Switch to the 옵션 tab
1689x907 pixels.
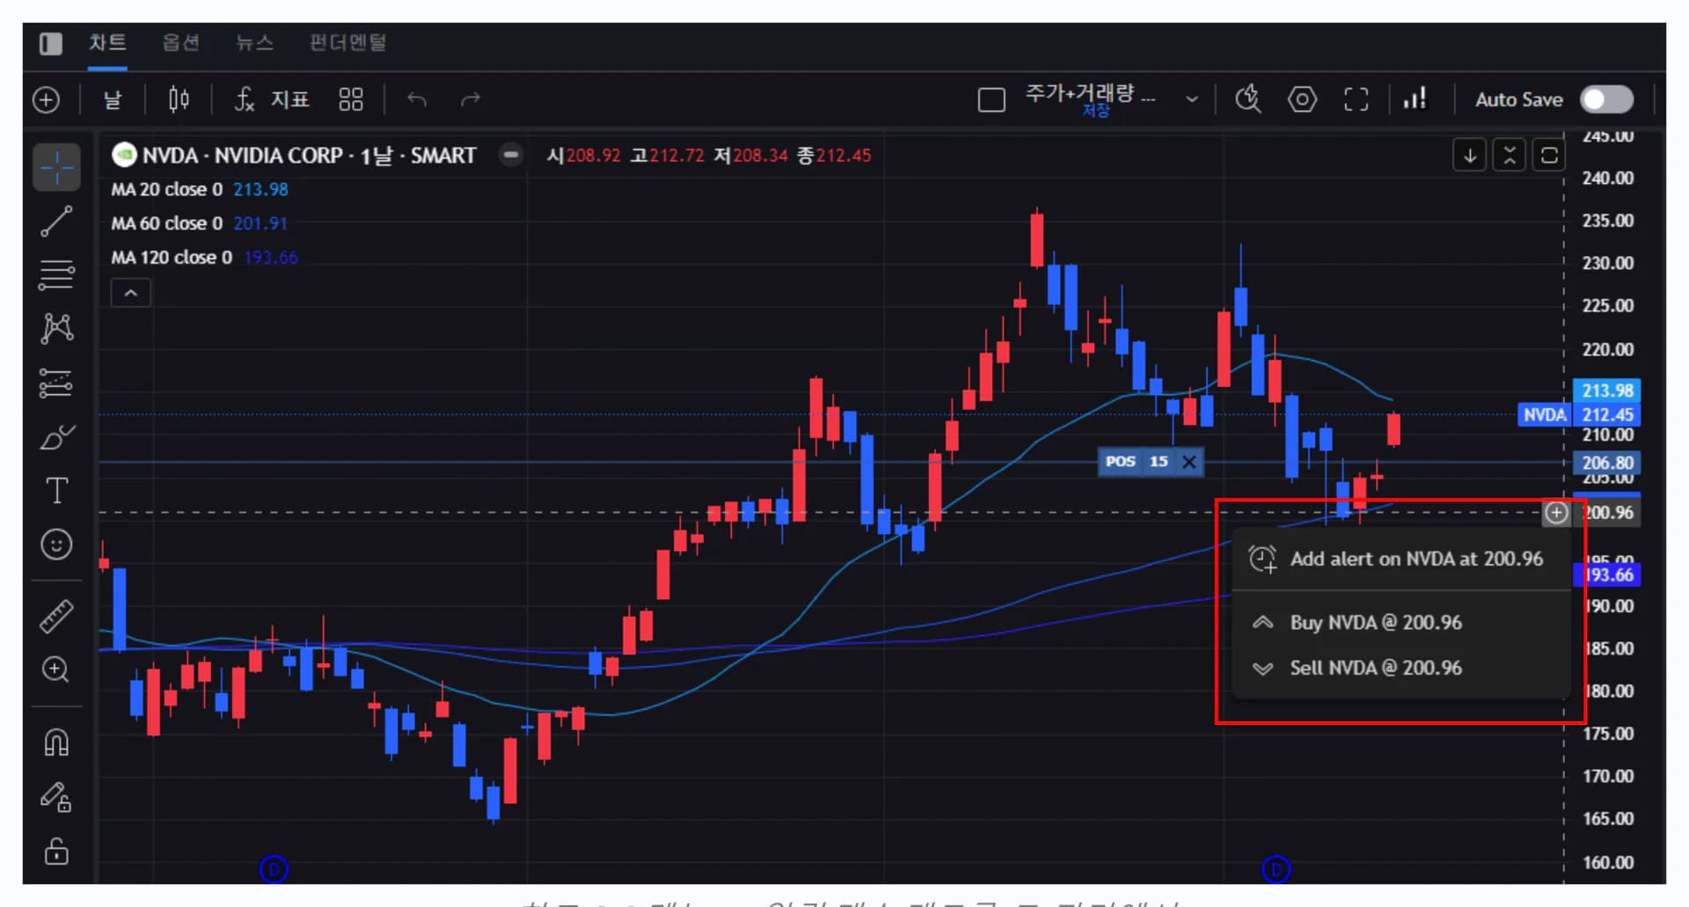pos(181,42)
